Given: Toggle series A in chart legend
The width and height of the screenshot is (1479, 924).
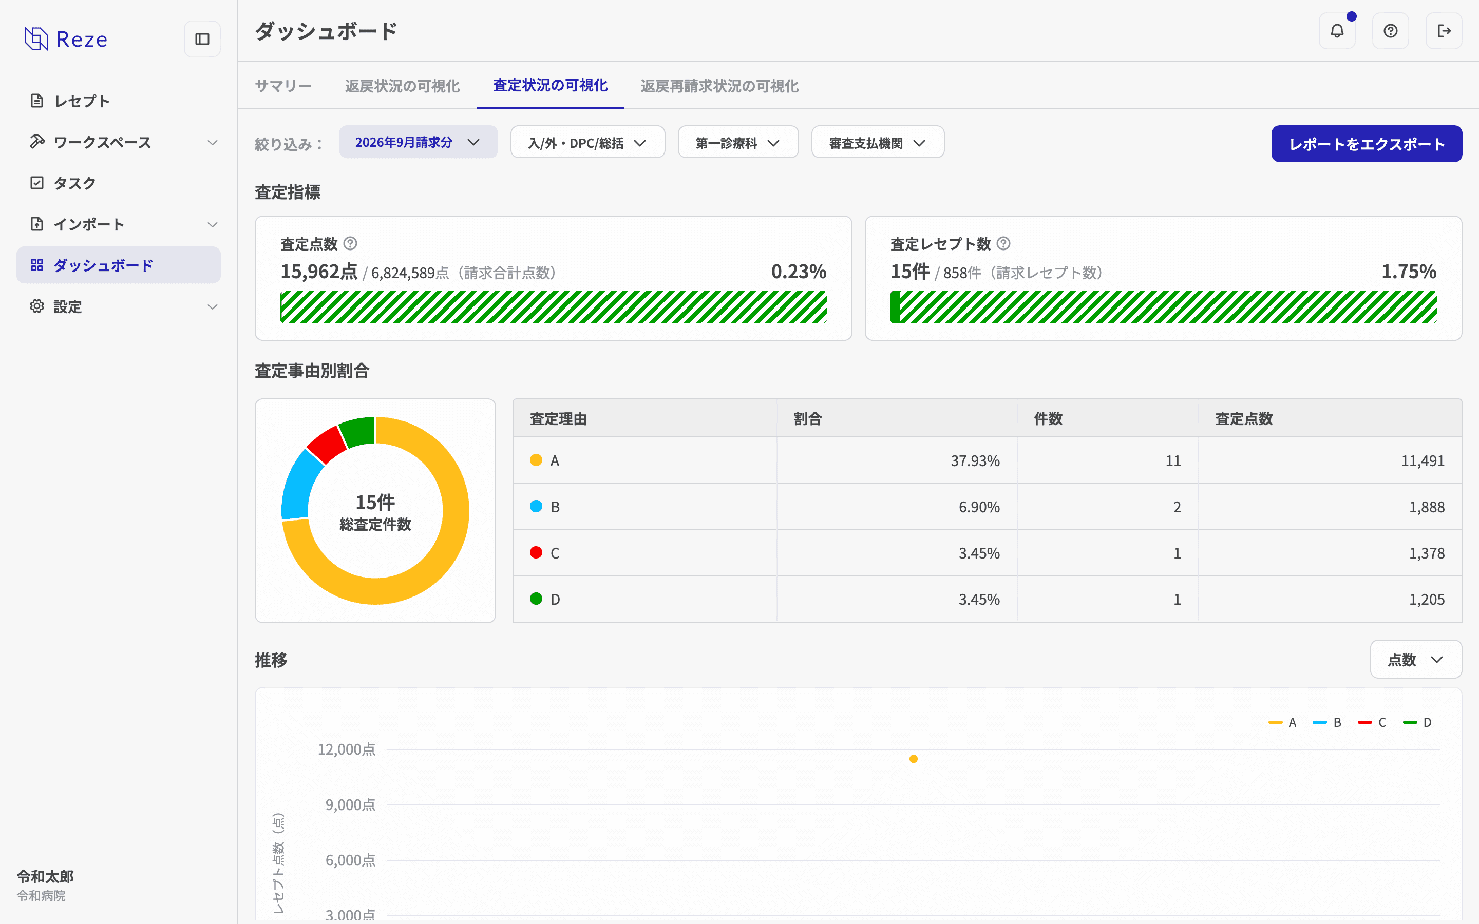Looking at the screenshot, I should click(1282, 722).
